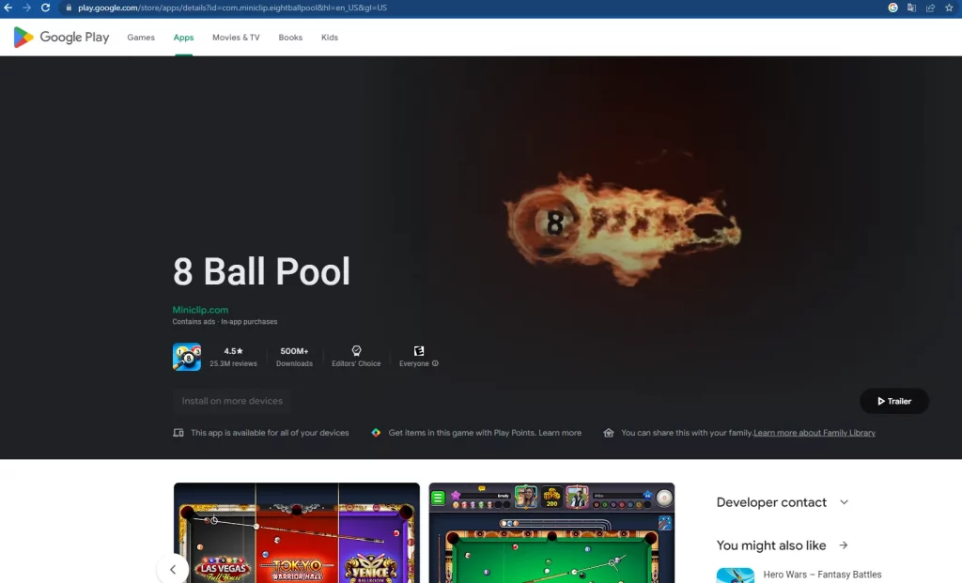
Task: Click the Everyone rating E icon
Action: pyautogui.click(x=419, y=351)
